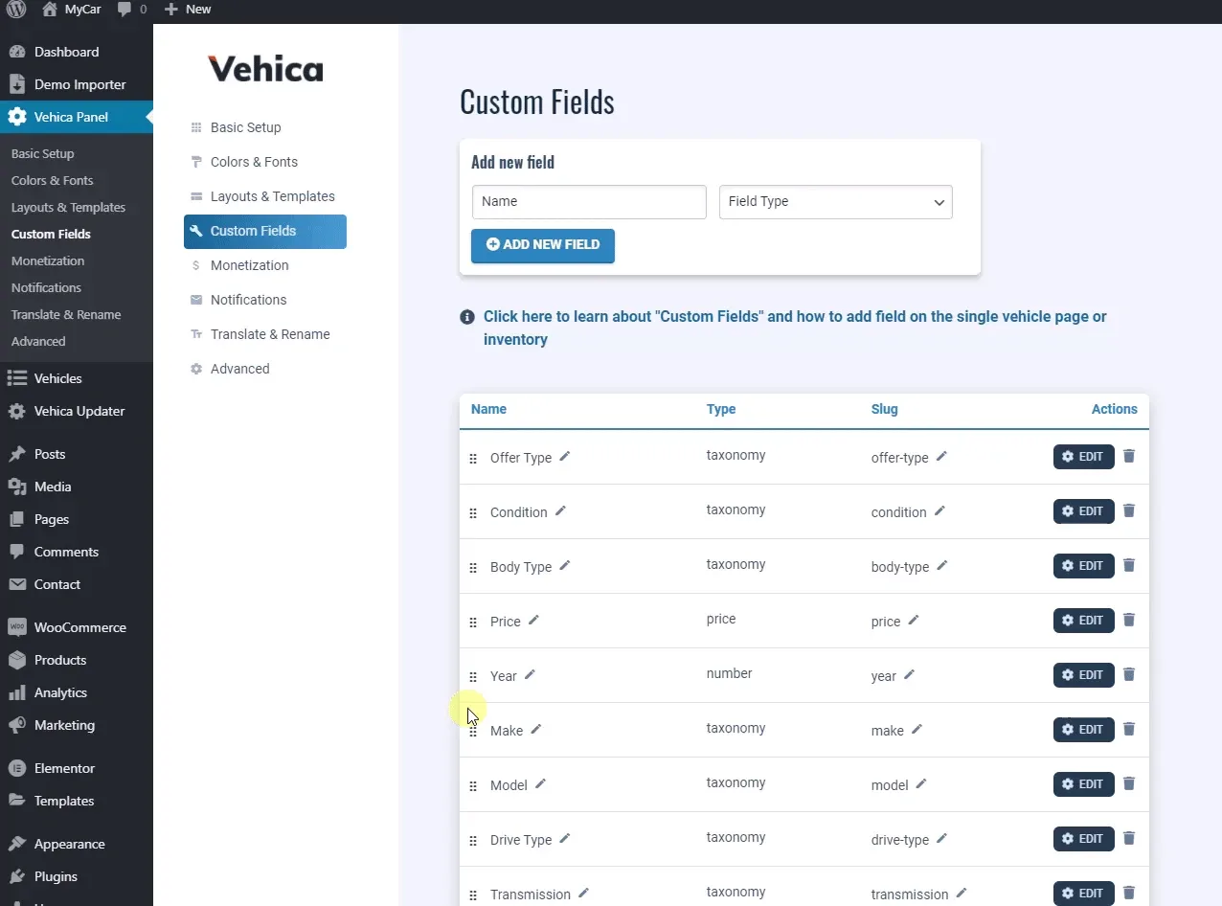
Task: Edit the price slug pencil icon
Action: click(x=914, y=620)
